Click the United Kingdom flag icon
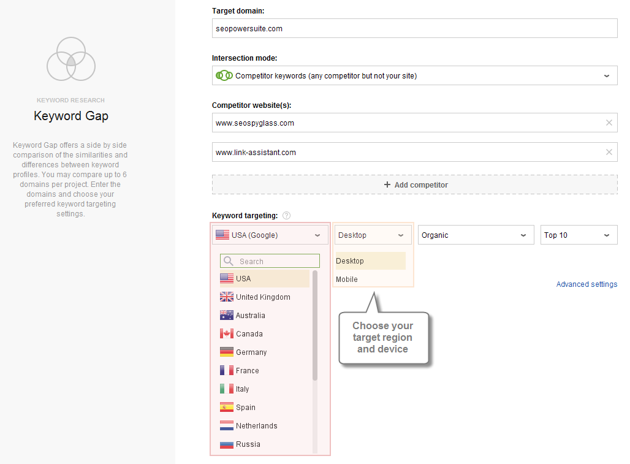630x464 pixels. click(x=227, y=297)
